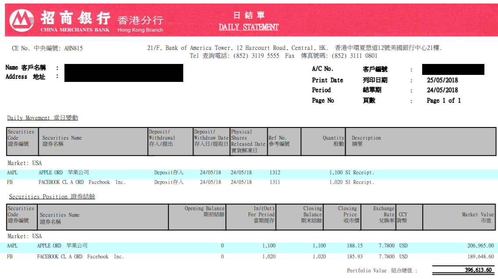Click fax number '(852) 3111 0801'
Image resolution: width=498 pixels, height=279 pixels.
coord(355,56)
